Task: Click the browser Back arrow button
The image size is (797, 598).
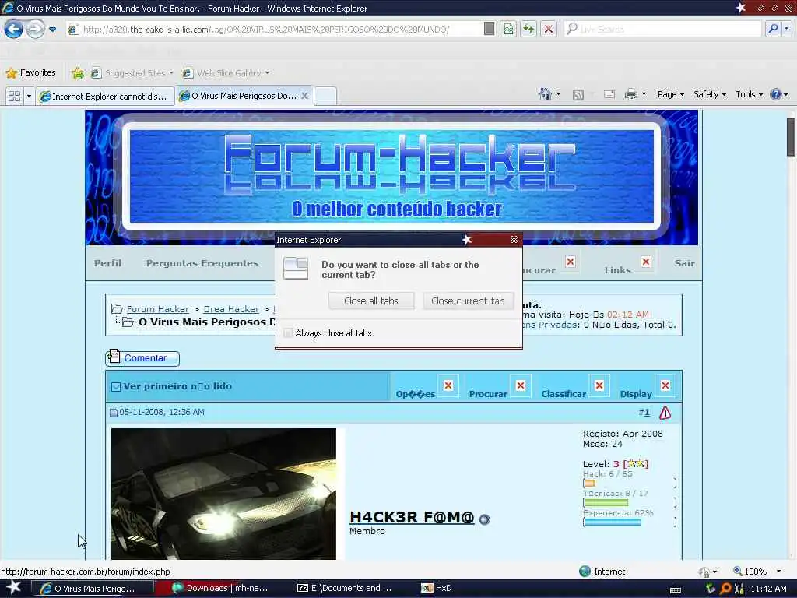Action: tap(14, 29)
